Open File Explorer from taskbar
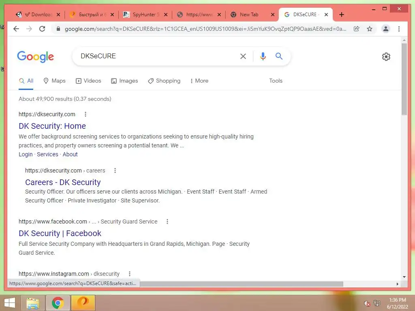Image resolution: width=415 pixels, height=311 pixels. (32, 303)
